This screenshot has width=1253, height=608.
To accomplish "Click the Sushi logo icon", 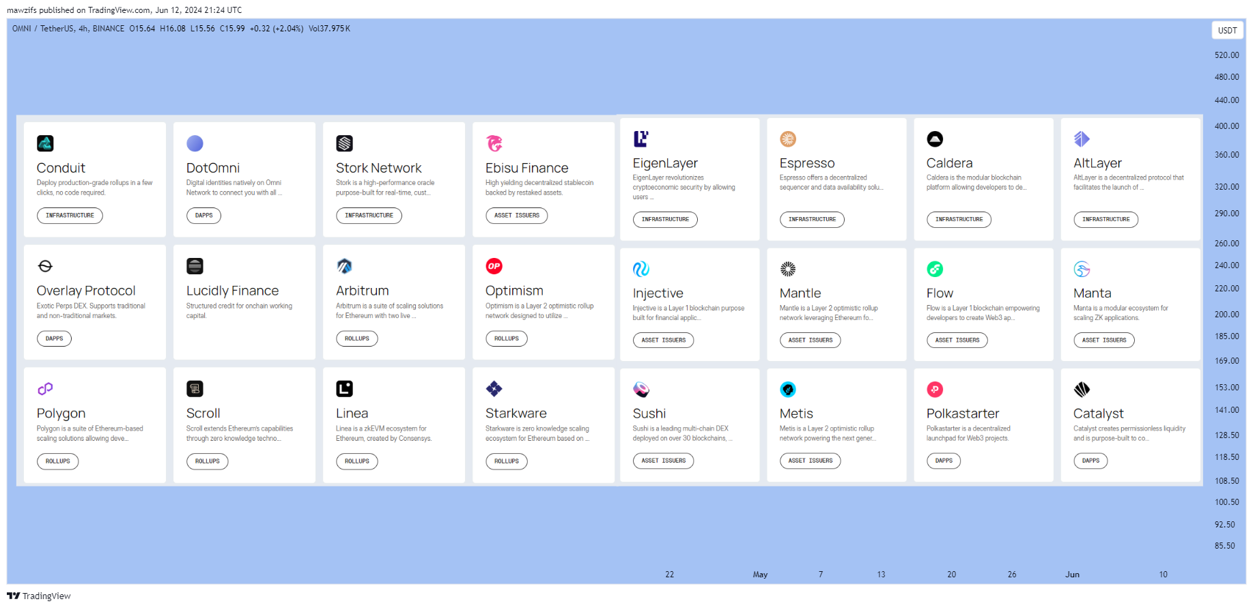I will (x=641, y=390).
